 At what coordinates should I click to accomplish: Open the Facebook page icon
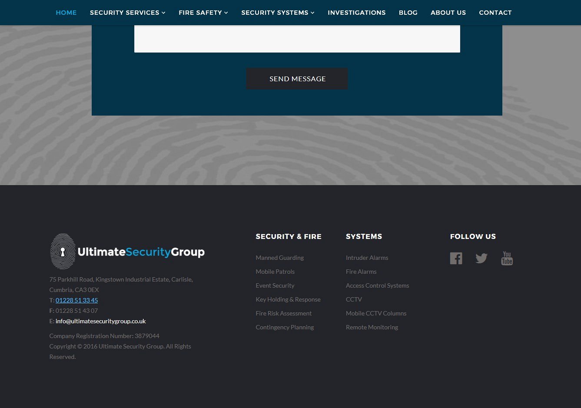pyautogui.click(x=456, y=258)
